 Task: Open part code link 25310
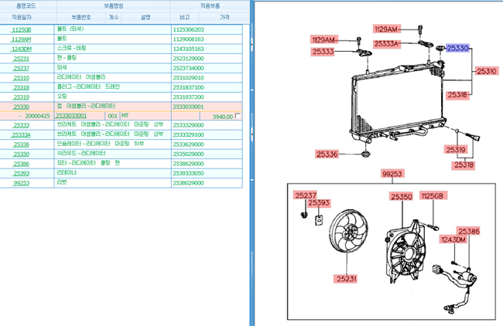tap(21, 78)
